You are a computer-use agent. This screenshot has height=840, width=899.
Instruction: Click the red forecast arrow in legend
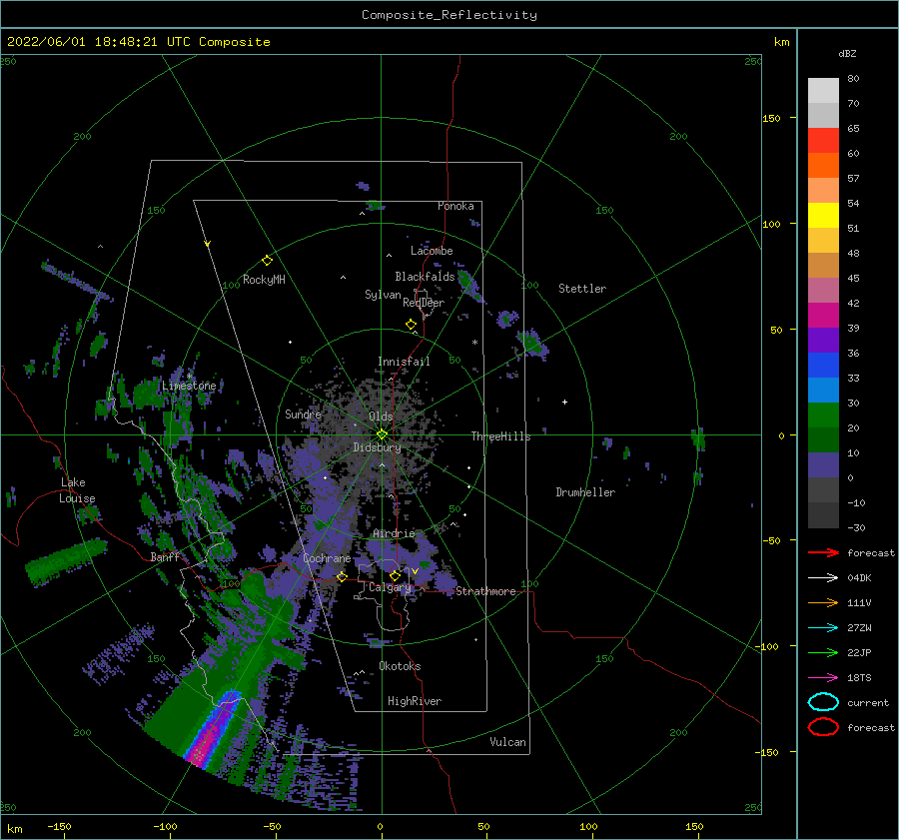[823, 552]
